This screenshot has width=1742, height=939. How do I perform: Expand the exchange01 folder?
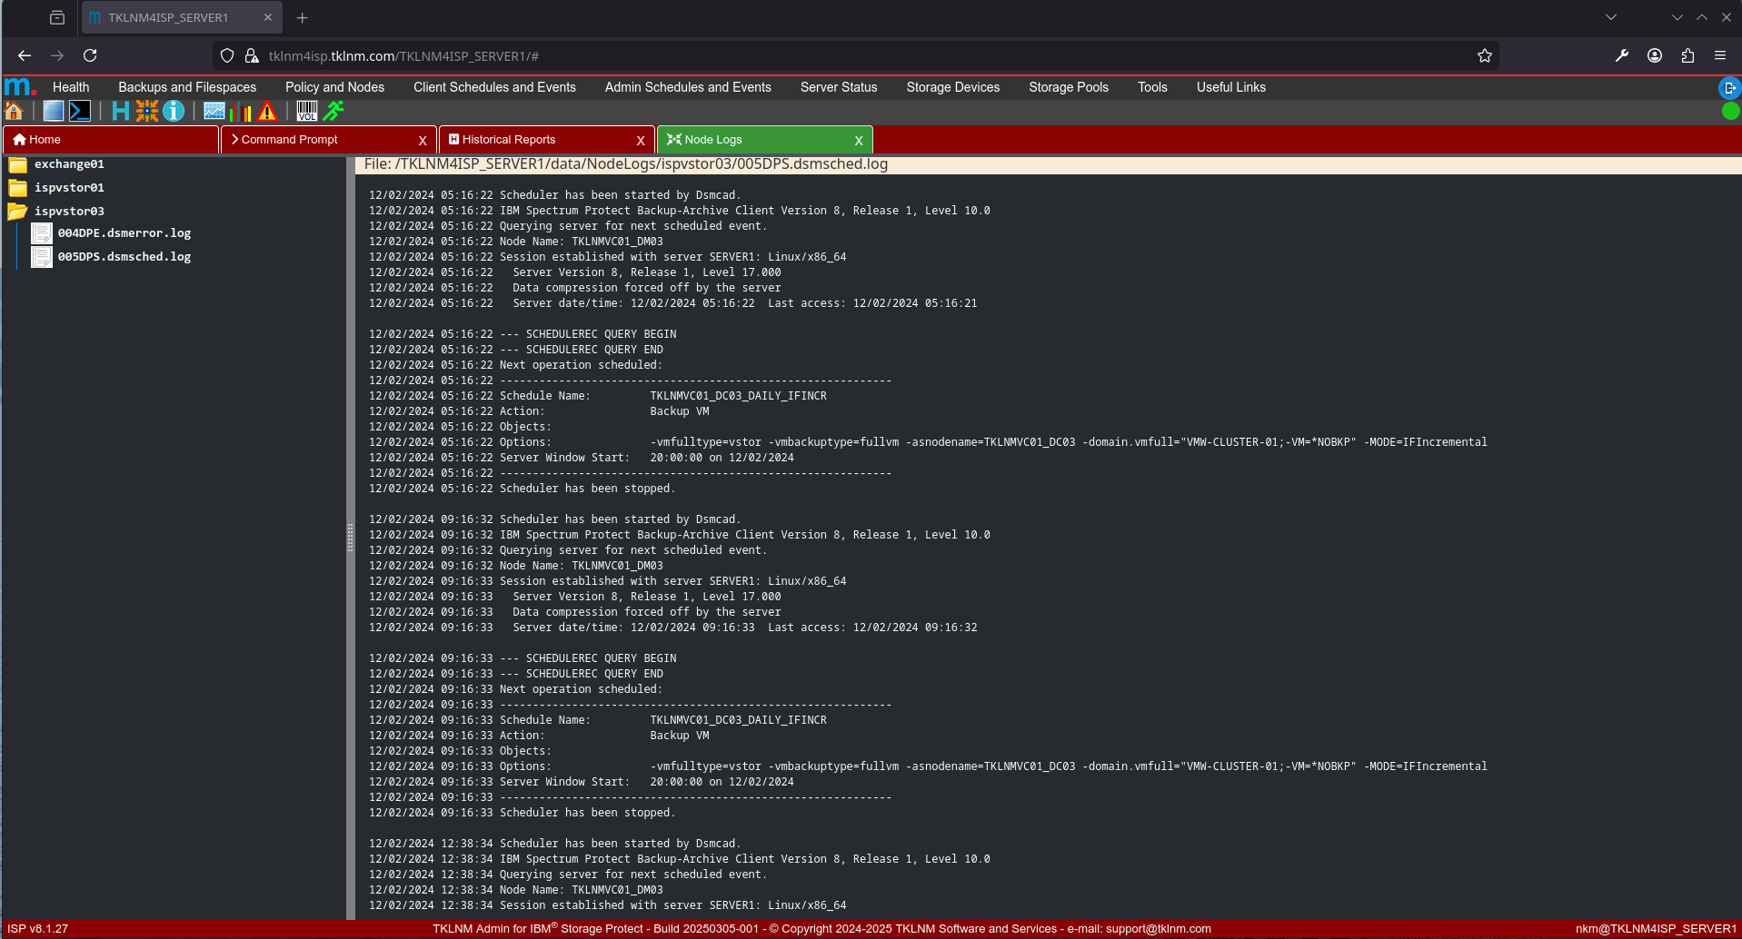pyautogui.click(x=17, y=164)
